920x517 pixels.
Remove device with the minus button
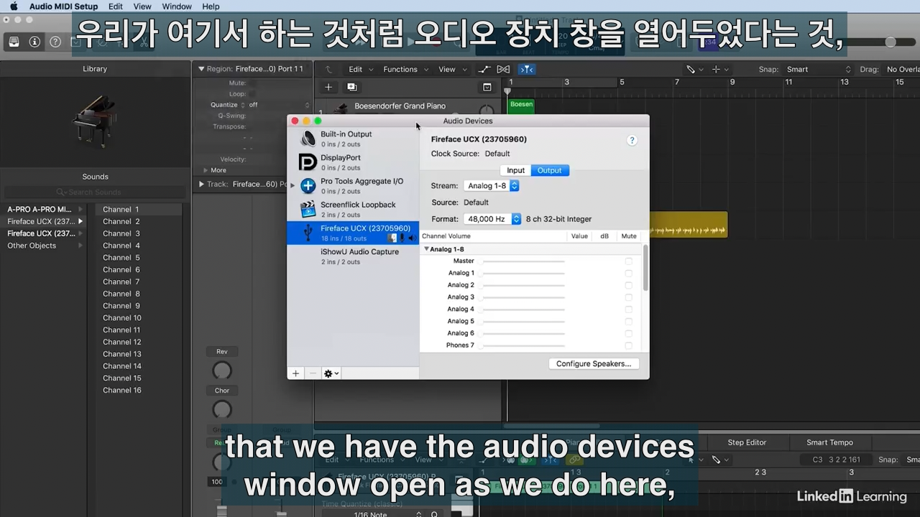click(x=313, y=373)
